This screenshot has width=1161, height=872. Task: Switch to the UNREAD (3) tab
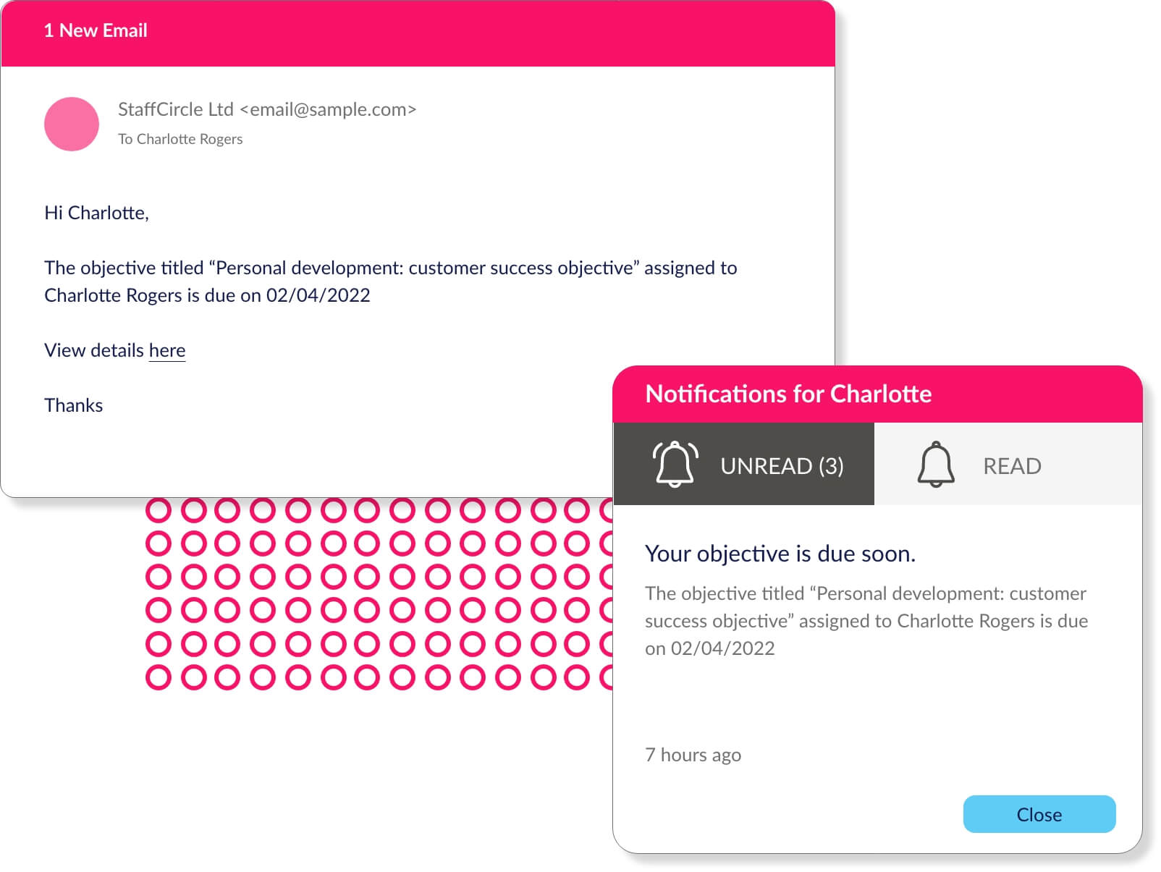coord(744,464)
